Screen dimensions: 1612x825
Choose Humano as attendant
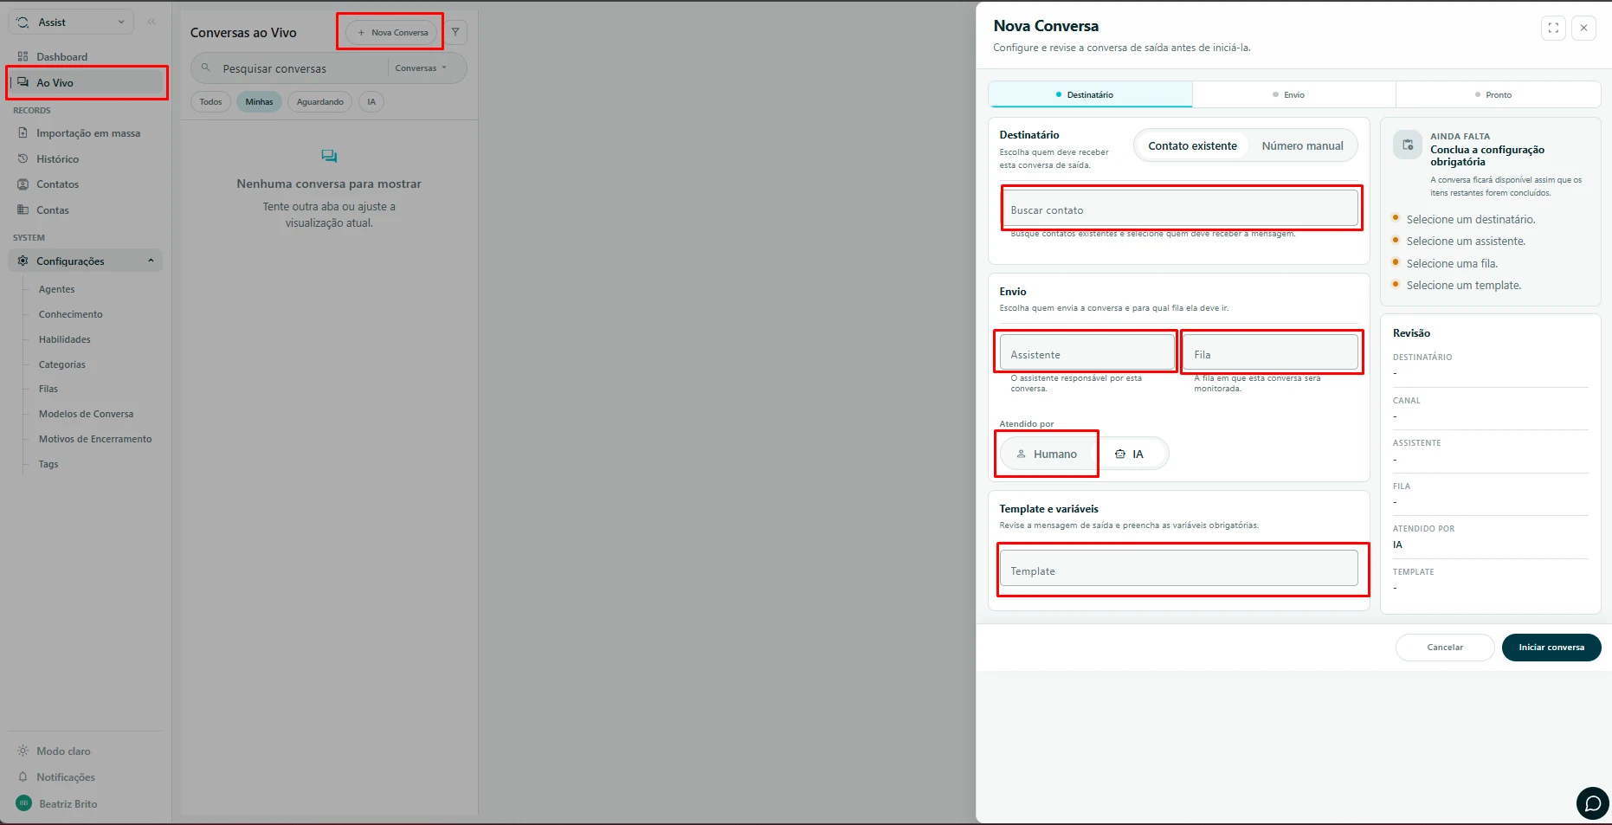(x=1047, y=454)
